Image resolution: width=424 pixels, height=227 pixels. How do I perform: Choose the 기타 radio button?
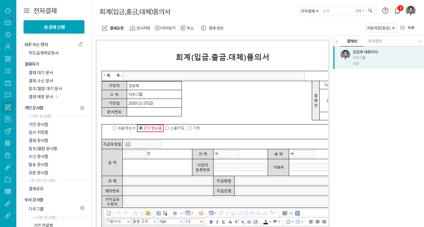click(190, 128)
